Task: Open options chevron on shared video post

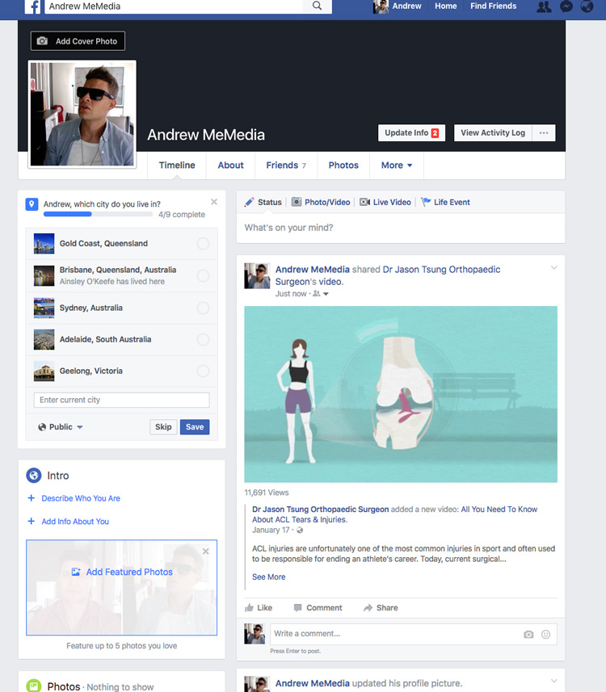Action: (x=553, y=268)
